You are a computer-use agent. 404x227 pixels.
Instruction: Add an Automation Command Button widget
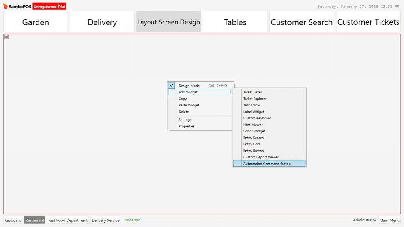click(269, 164)
